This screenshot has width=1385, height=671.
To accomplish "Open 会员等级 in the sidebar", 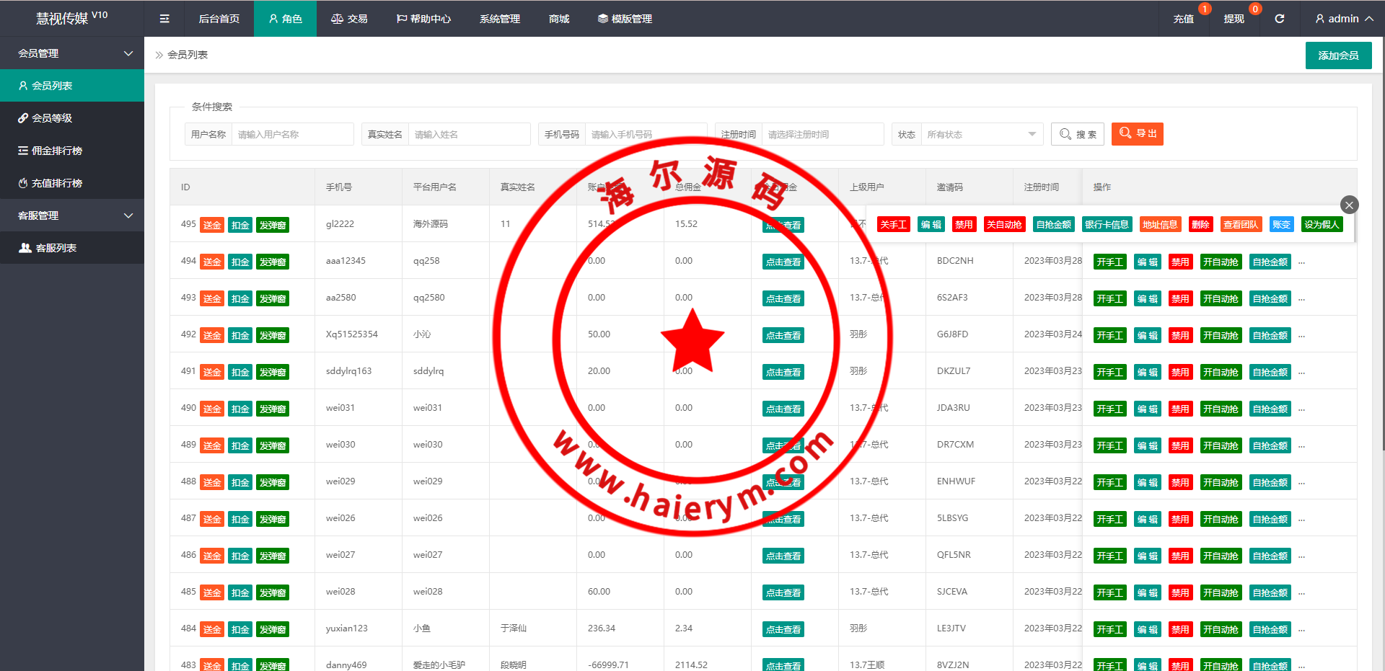I will click(52, 118).
